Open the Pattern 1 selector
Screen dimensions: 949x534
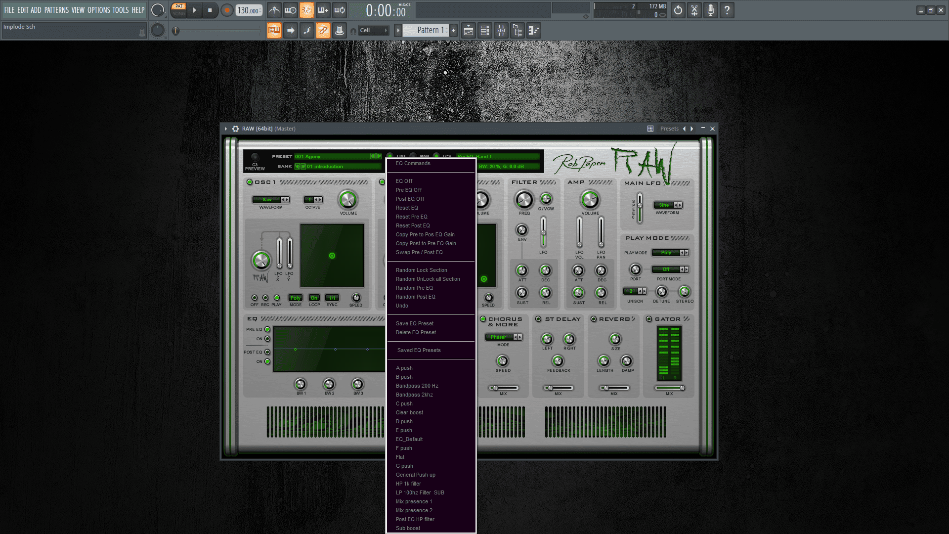point(426,31)
